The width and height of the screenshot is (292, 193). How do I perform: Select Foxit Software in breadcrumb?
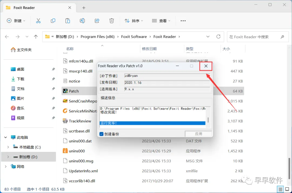tap(134, 37)
